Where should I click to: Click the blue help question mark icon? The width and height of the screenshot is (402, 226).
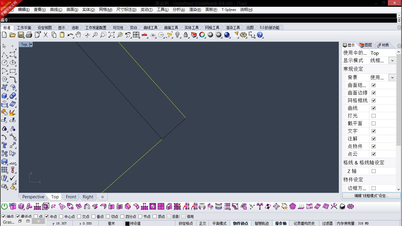point(260,35)
